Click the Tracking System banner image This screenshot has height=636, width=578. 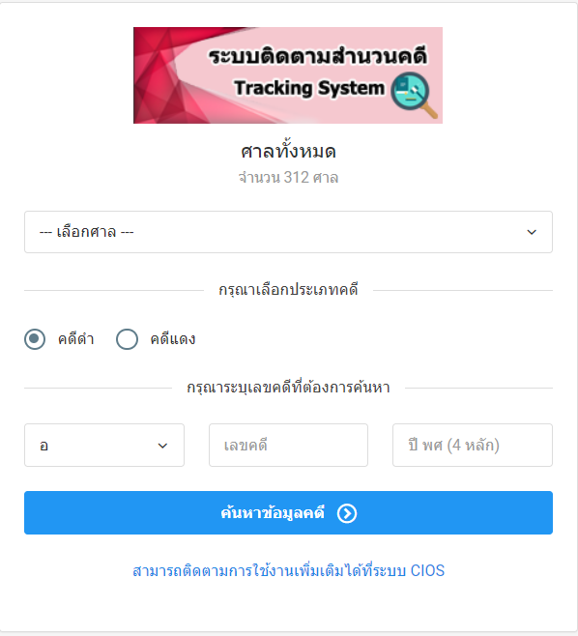point(288,75)
